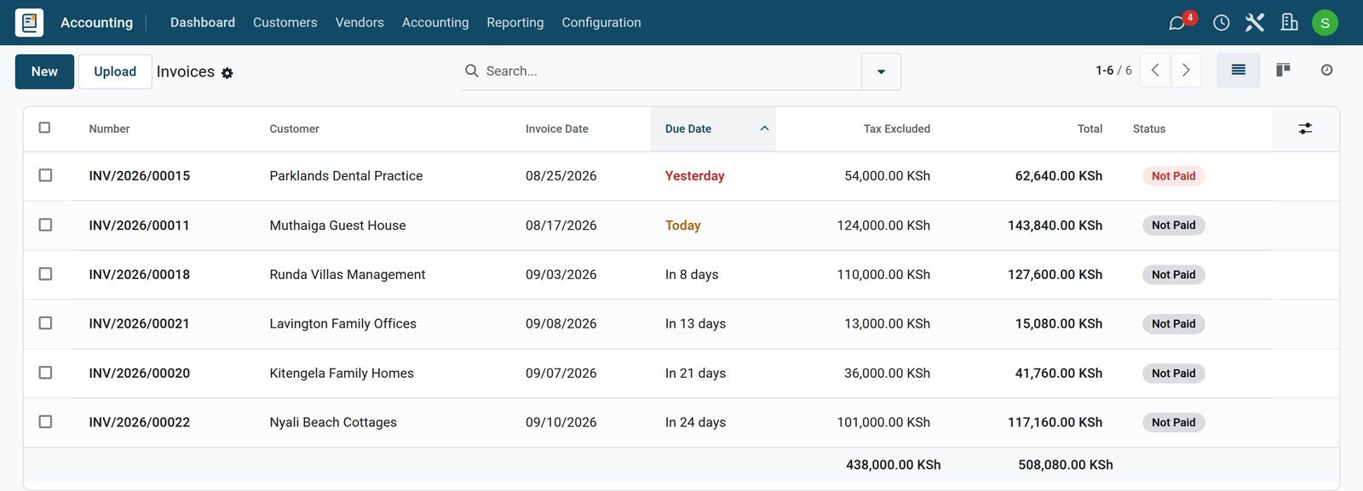The image size is (1363, 491).
Task: Select the checkbox for INV/2026/00021
Action: point(46,323)
